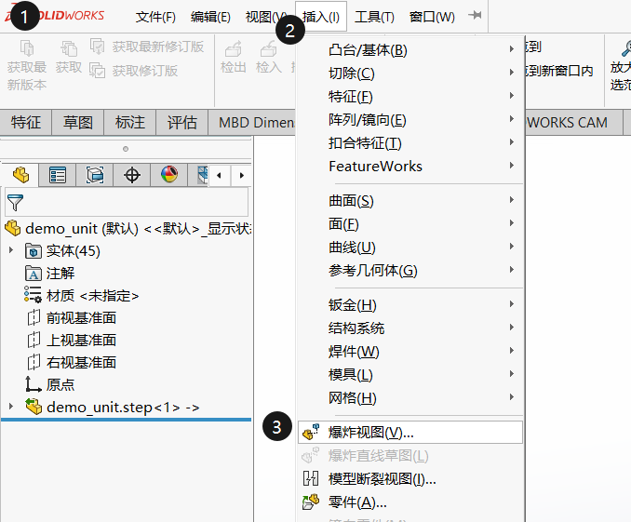Open the FeatureManager design tree tab
Image resolution: width=631 pixels, height=522 pixels.
coord(20,175)
